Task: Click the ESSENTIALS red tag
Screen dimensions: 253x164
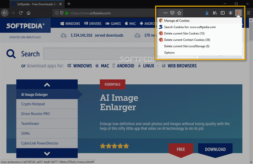Action: pos(113,84)
